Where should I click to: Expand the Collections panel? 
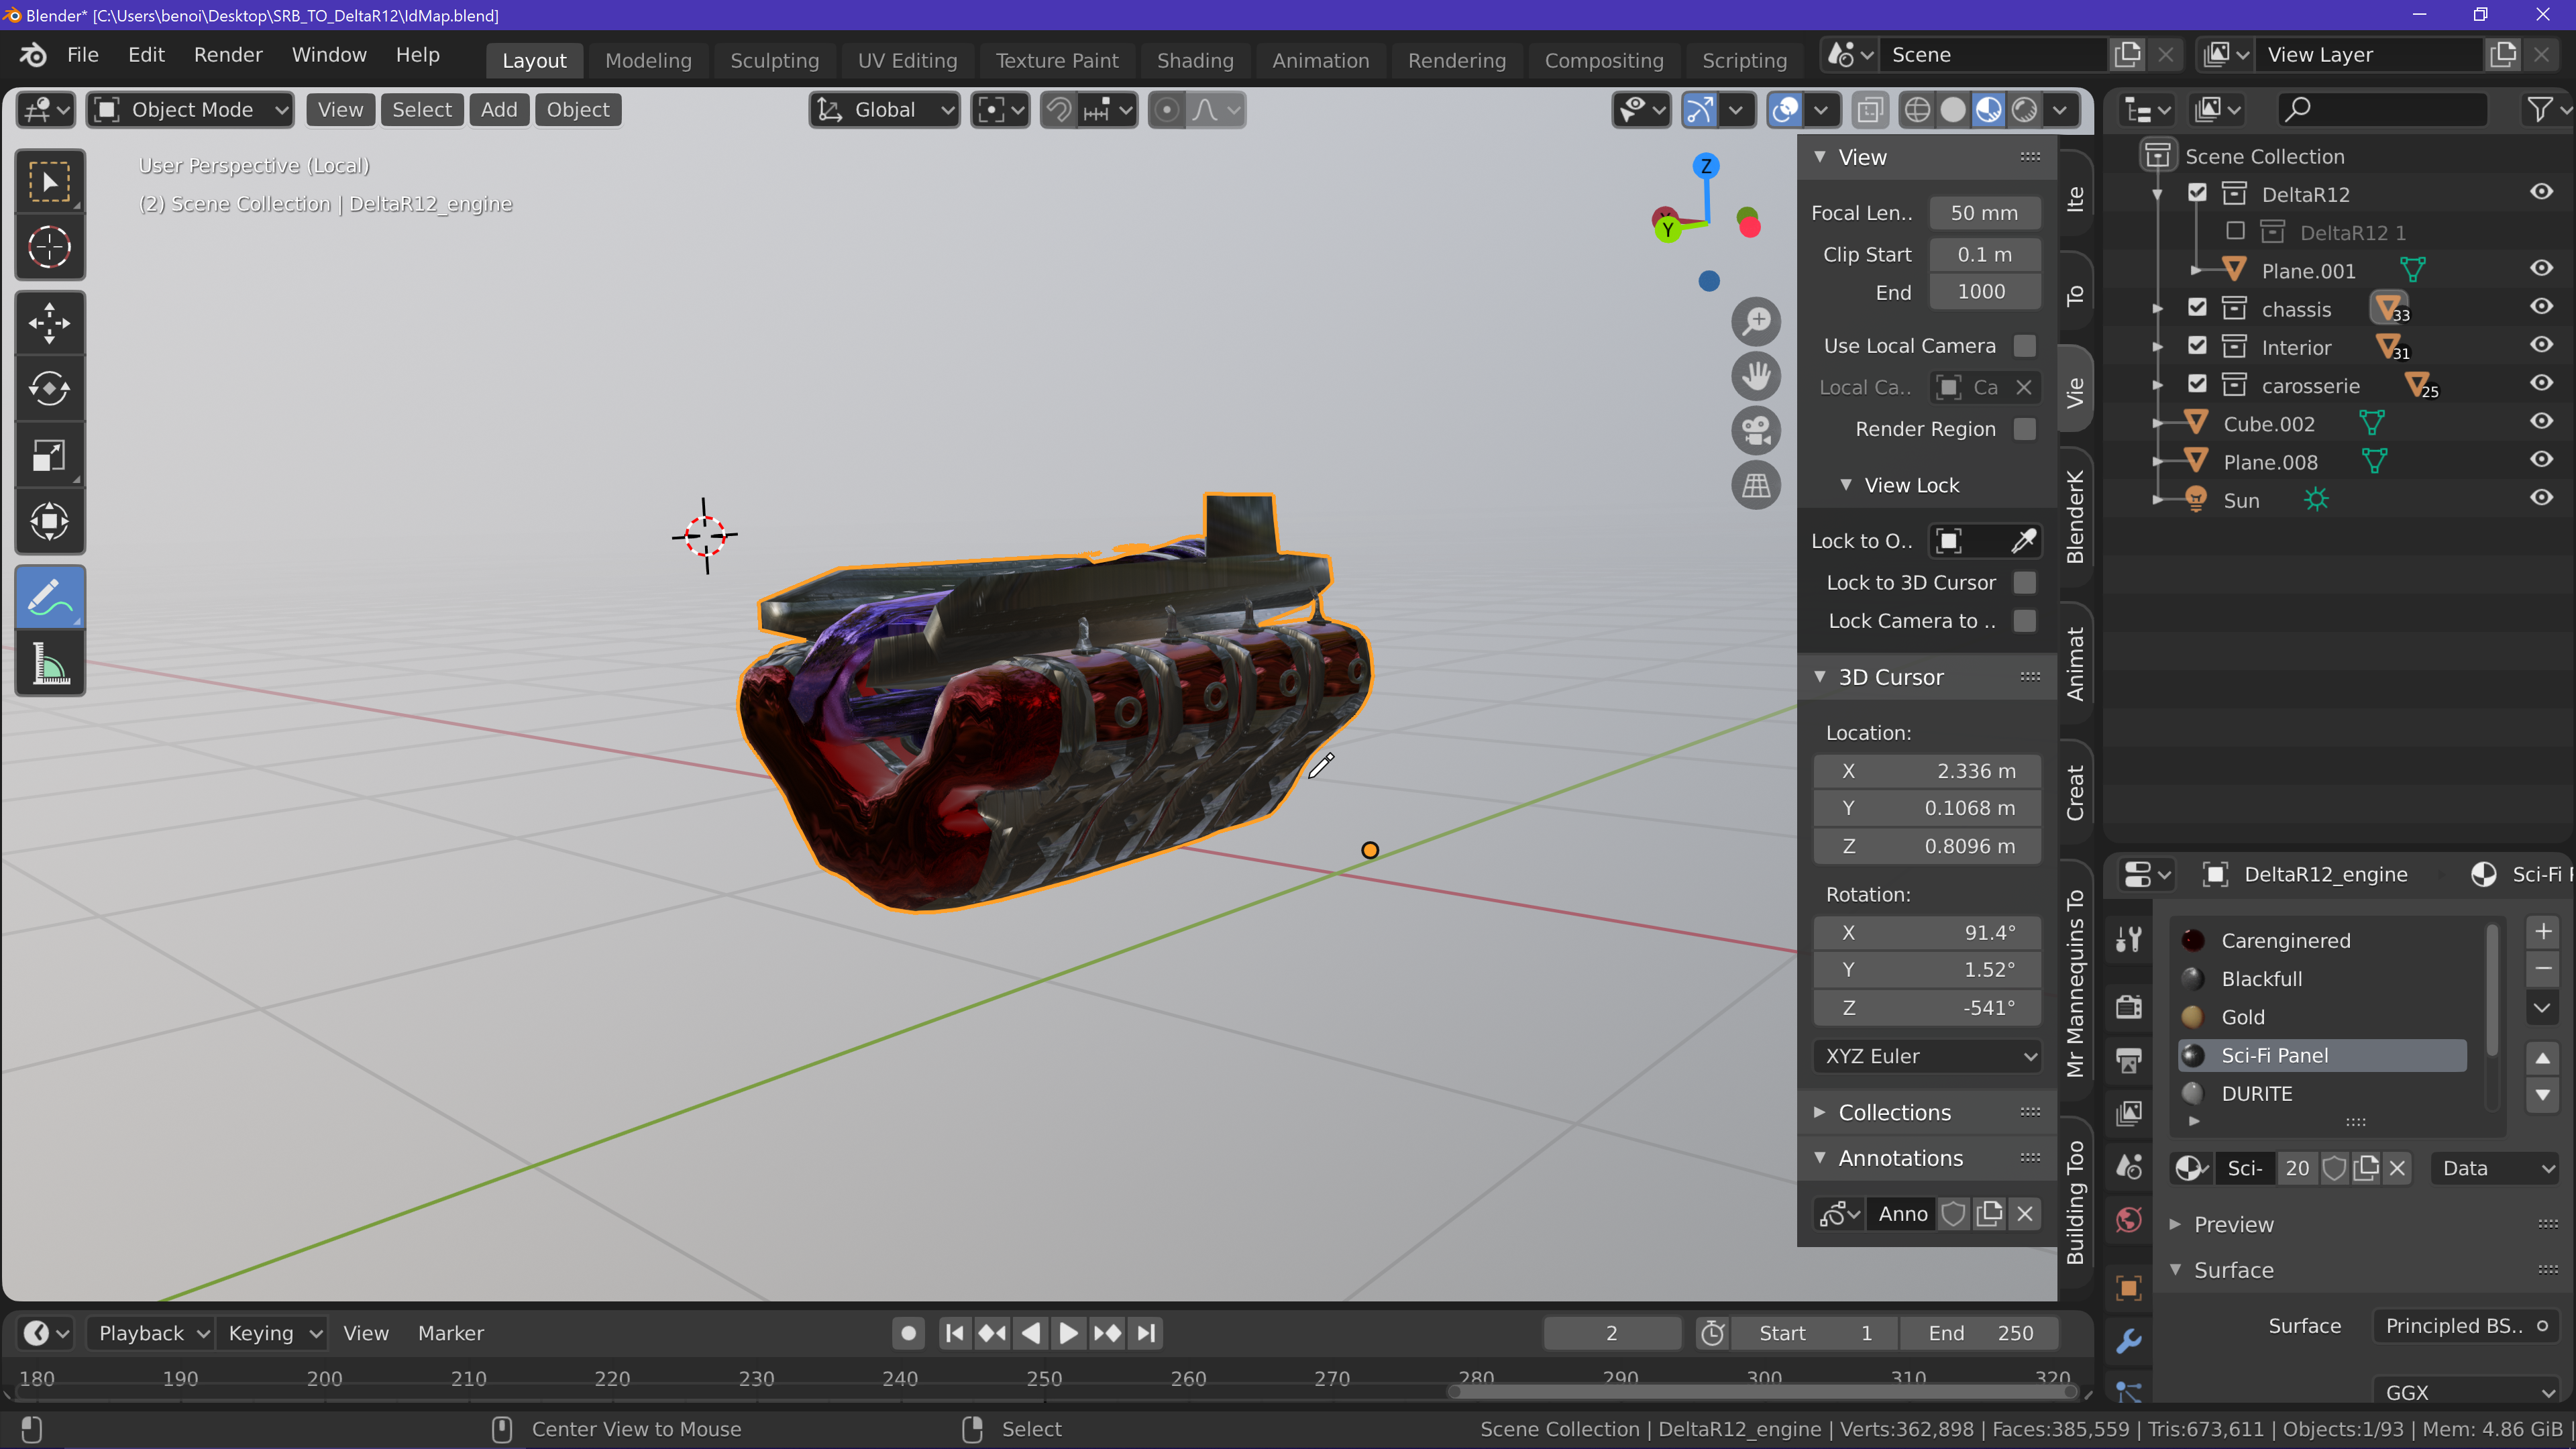tap(1893, 1112)
